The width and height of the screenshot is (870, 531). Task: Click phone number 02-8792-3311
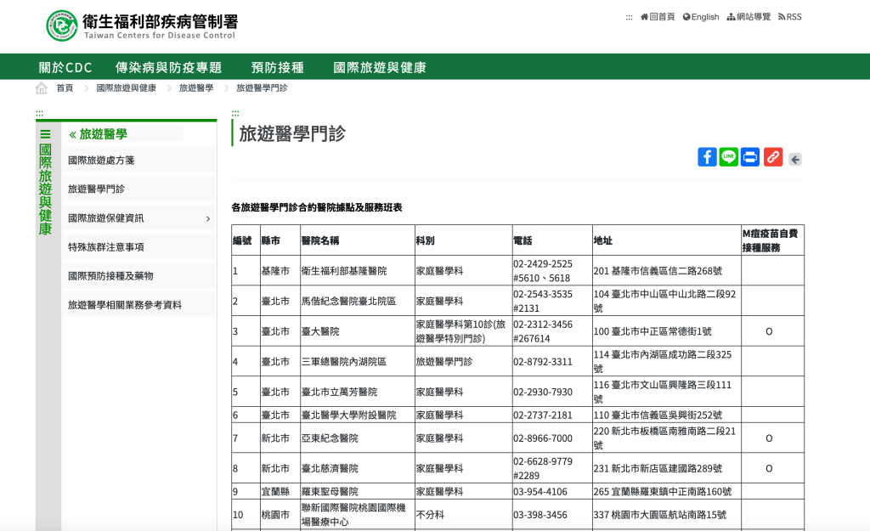[543, 362]
